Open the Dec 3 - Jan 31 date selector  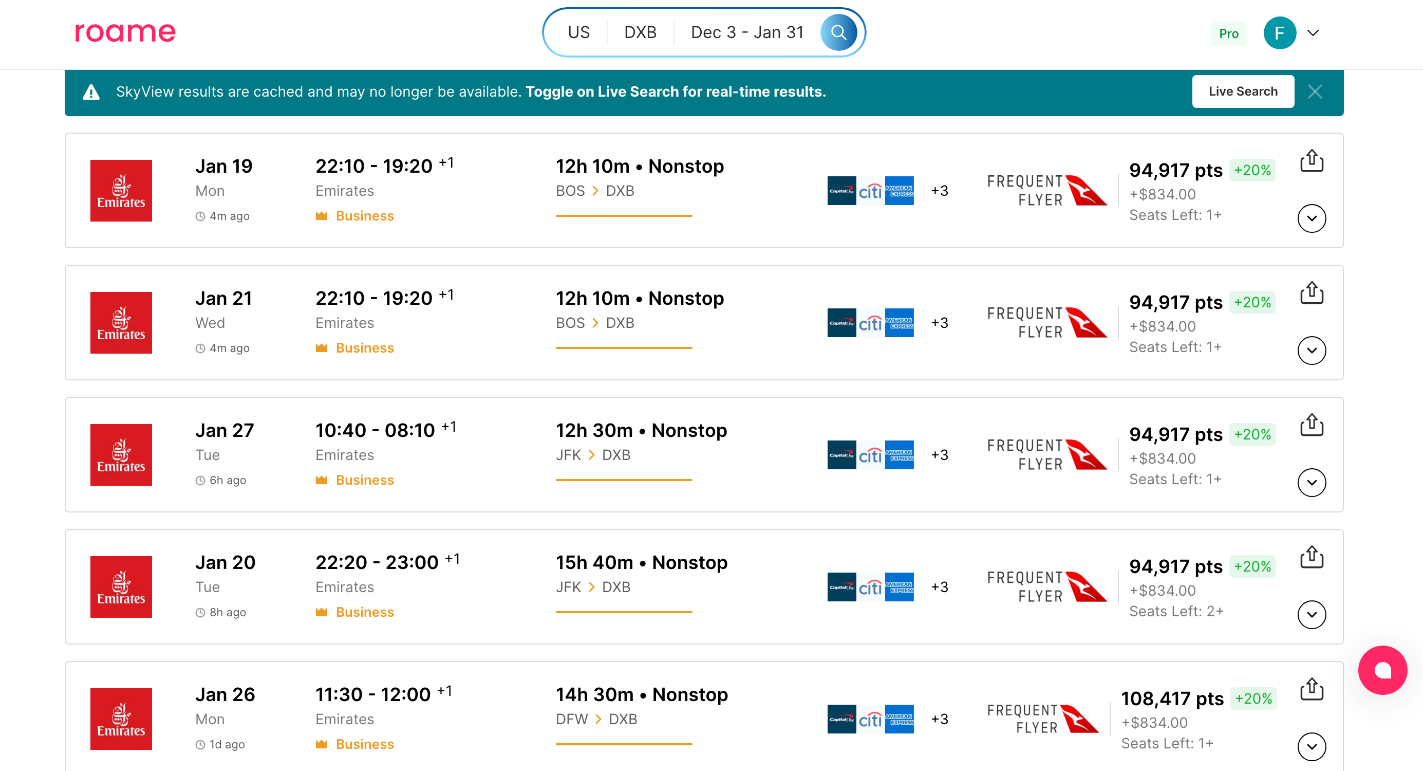click(747, 32)
